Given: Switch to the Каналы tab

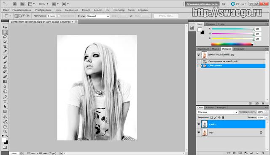Looking at the screenshot, I should pyautogui.click(x=210, y=107).
